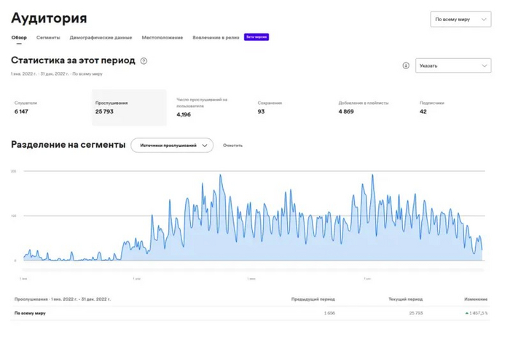Select the Прослушивания stat card
The height and width of the screenshot is (337, 510).
128,108
